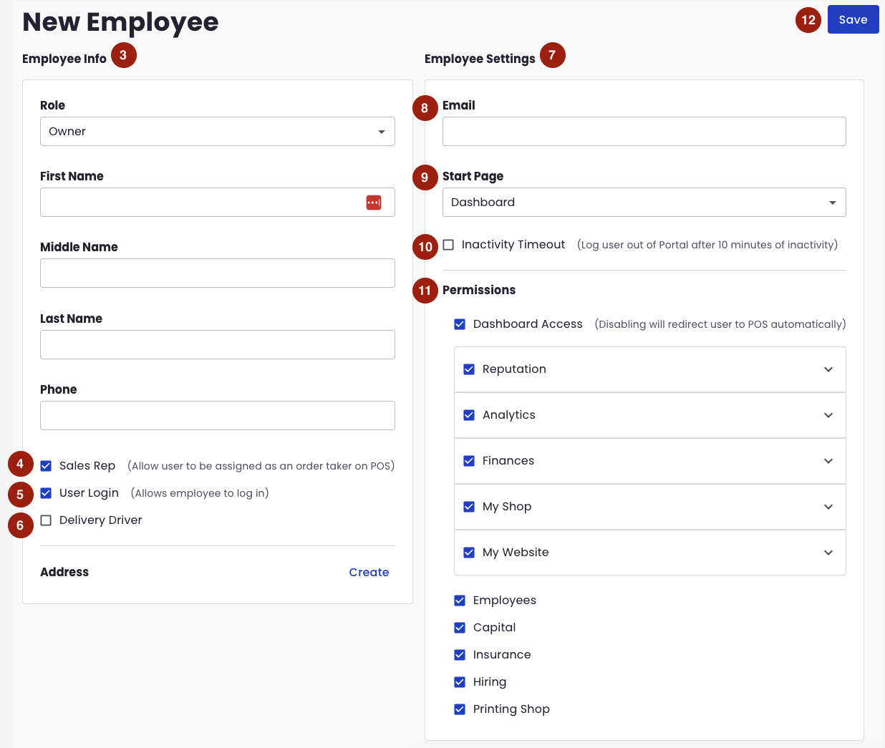The height and width of the screenshot is (748, 885).
Task: Expand the Reputation permissions section
Action: click(828, 369)
